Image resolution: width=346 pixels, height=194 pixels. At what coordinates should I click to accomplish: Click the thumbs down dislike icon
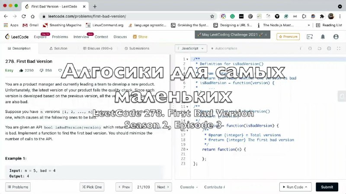[42, 70]
